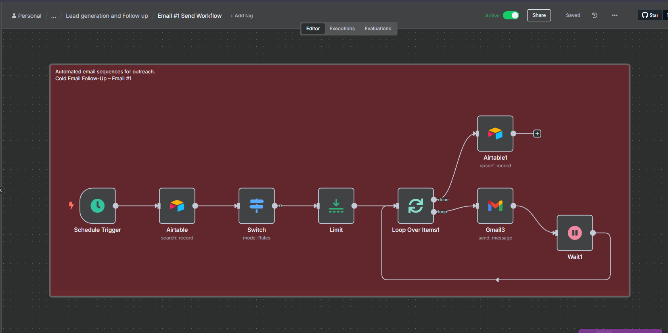Expand the left sidebar with the chevron
This screenshot has width=668, height=333.
point(2,190)
